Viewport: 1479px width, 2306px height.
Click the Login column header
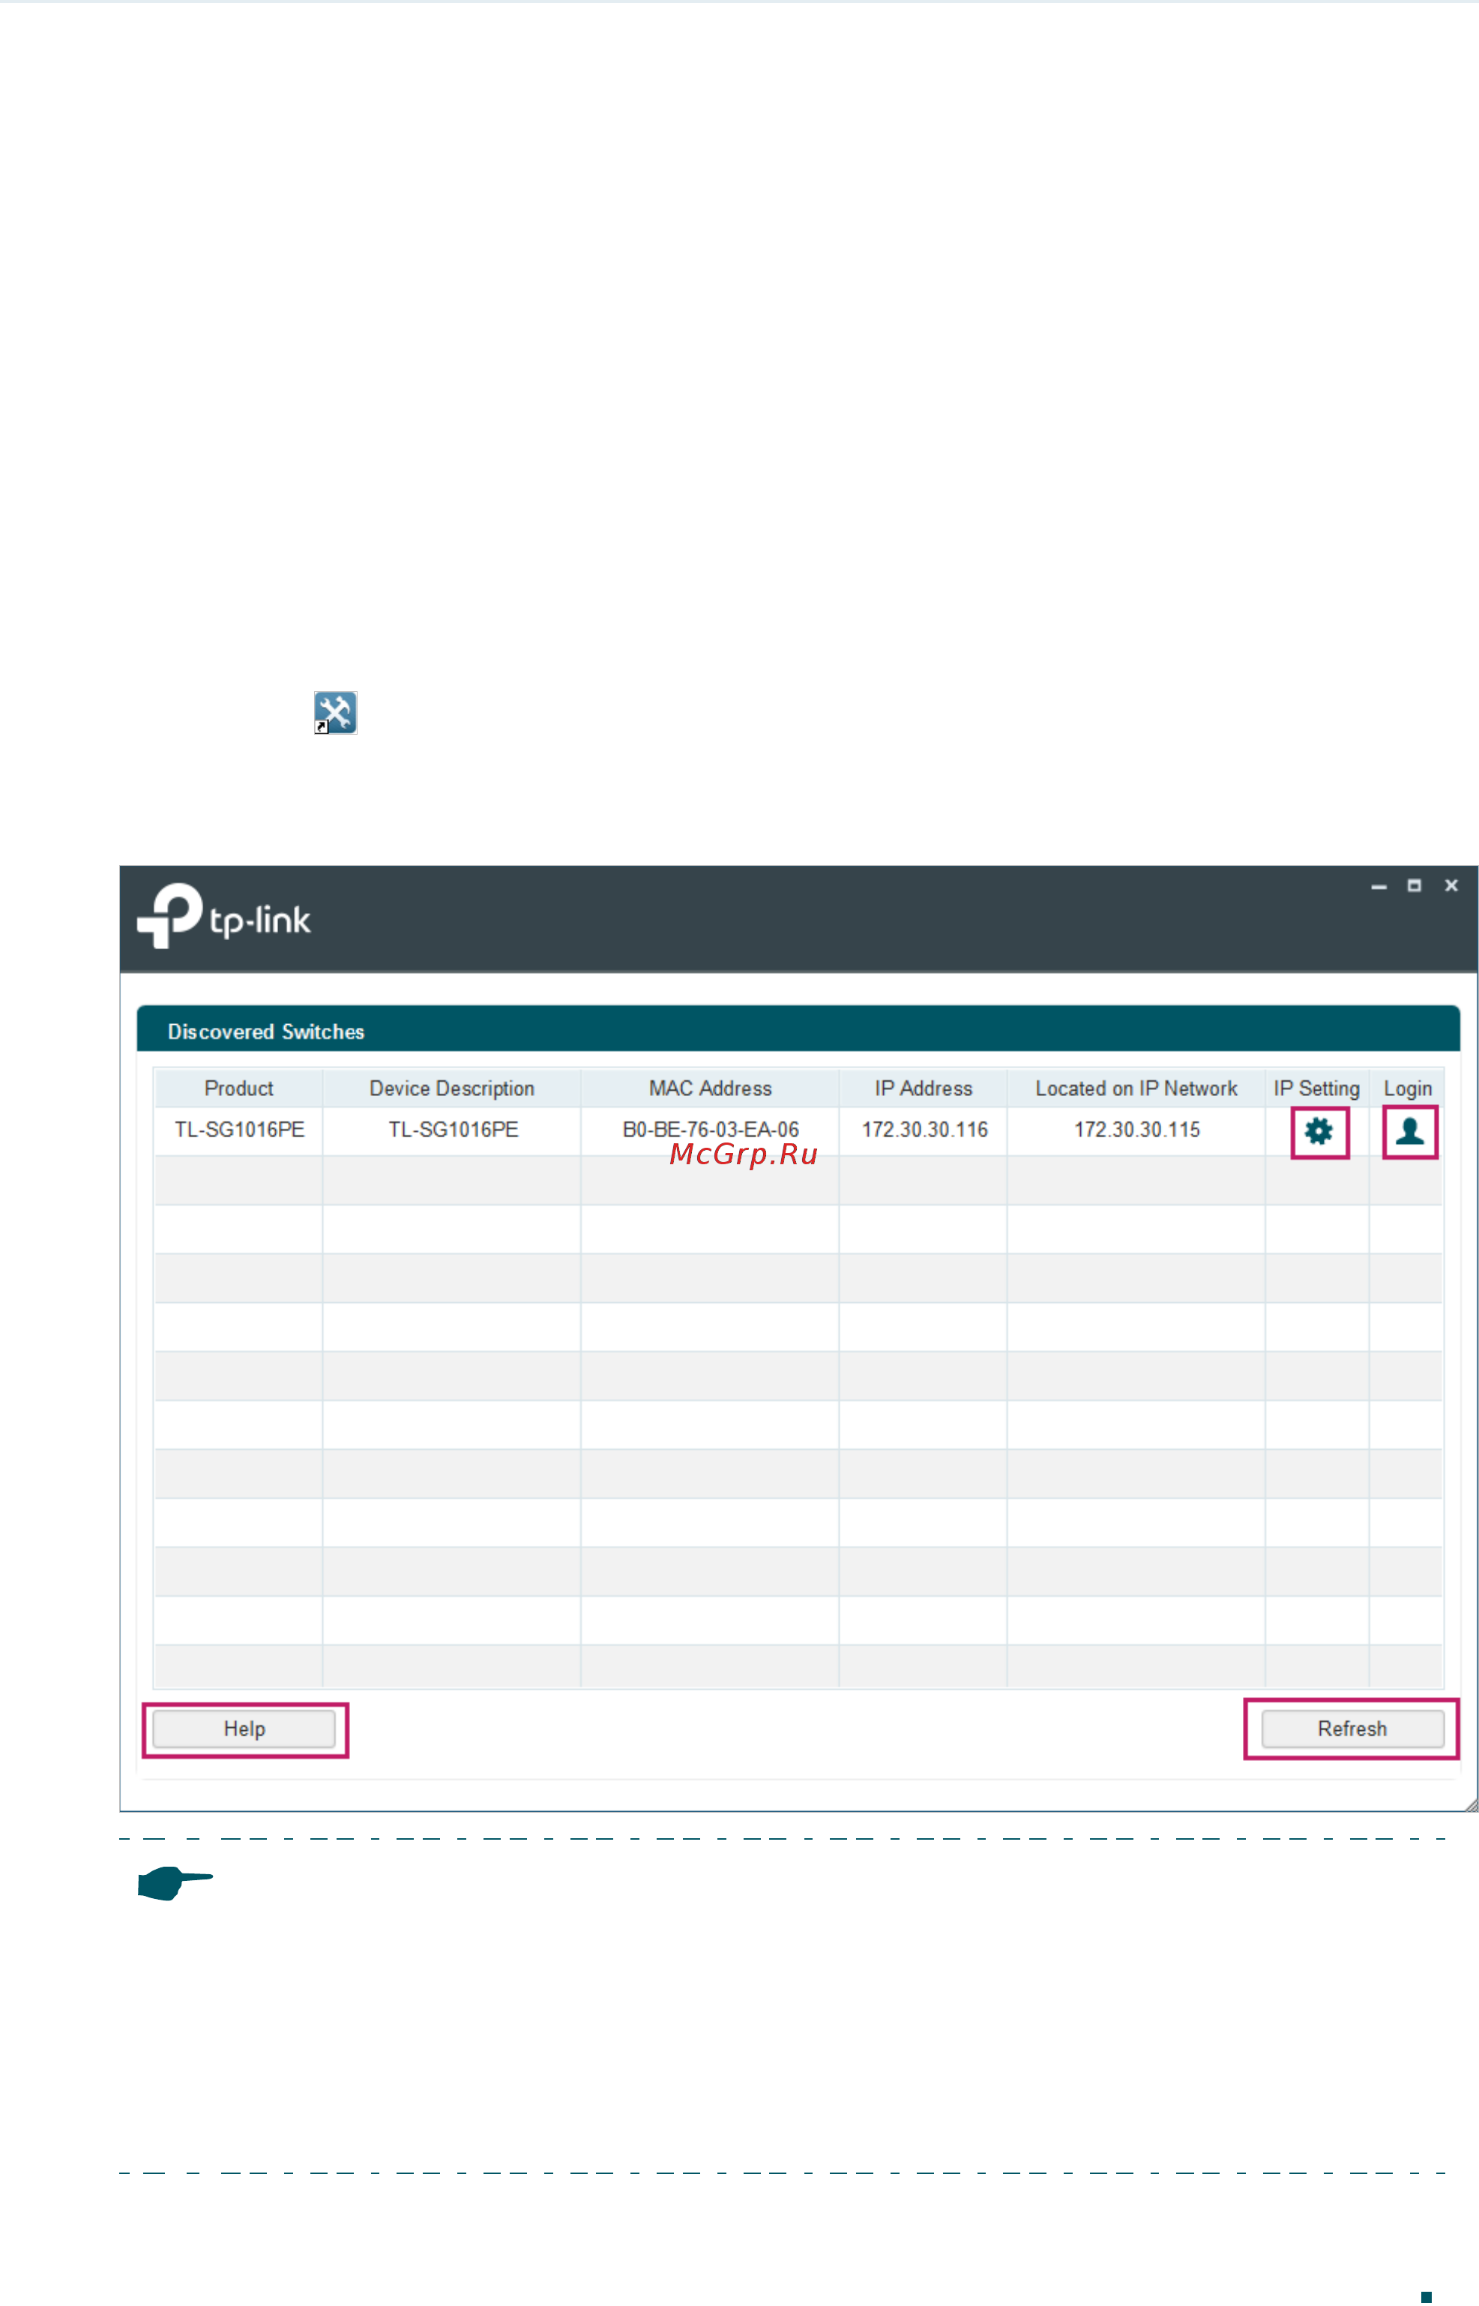coord(1407,1089)
